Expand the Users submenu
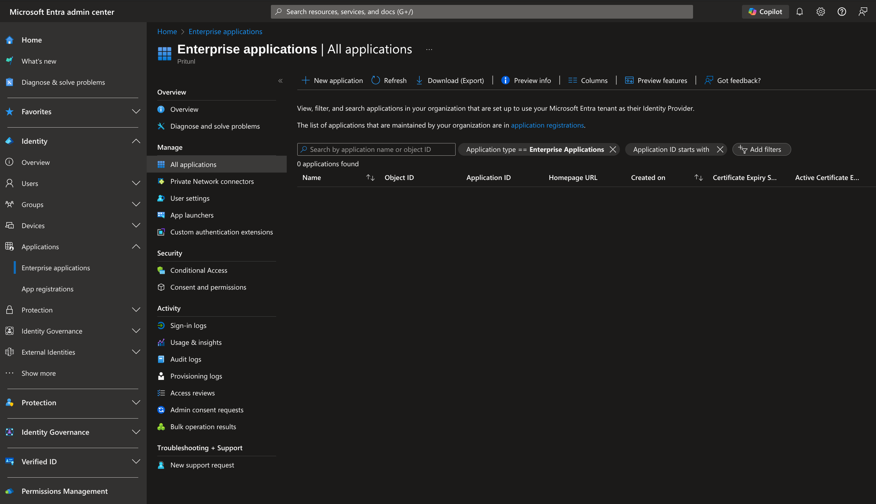The height and width of the screenshot is (504, 876). 136,183
